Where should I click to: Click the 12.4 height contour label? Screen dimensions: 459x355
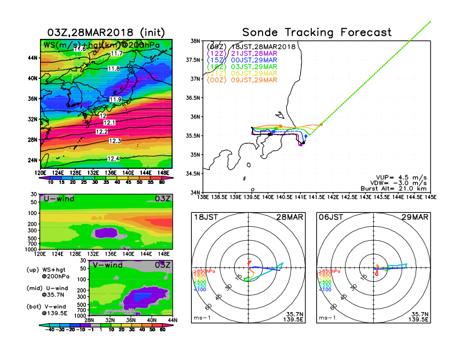pos(113,159)
